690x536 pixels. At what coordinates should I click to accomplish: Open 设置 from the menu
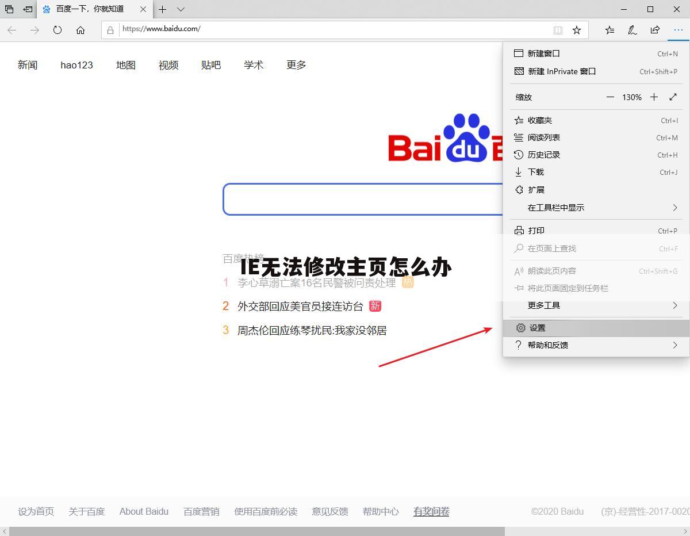tap(596, 328)
